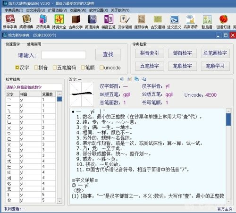
Task: Click the results list scroll down arrow
Action: coord(59,201)
